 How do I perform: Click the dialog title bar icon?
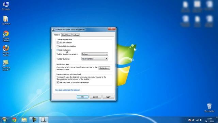[53, 30]
